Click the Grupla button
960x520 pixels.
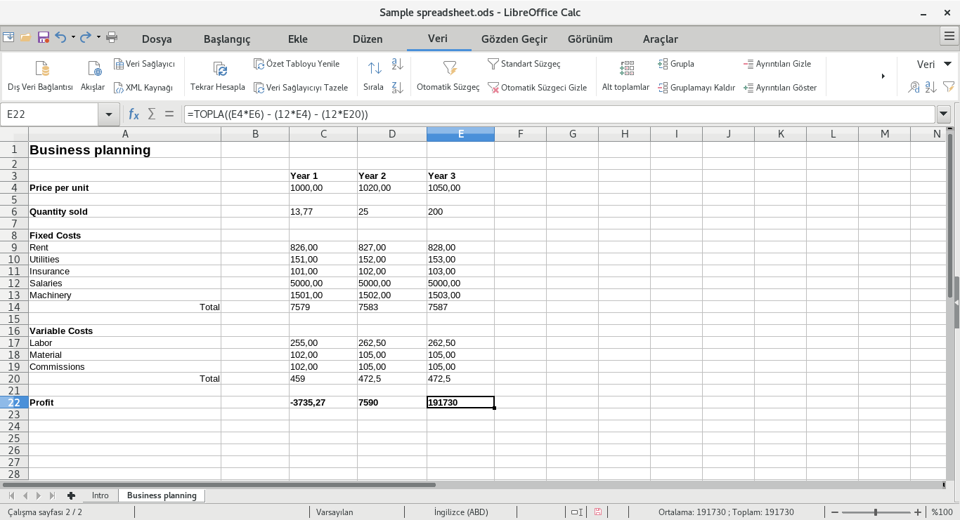click(x=676, y=64)
